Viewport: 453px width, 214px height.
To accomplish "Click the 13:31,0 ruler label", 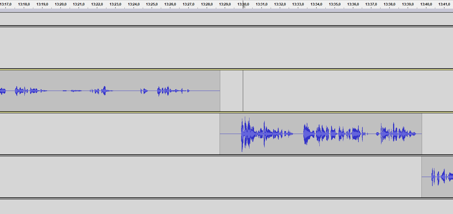I will [x=261, y=4].
